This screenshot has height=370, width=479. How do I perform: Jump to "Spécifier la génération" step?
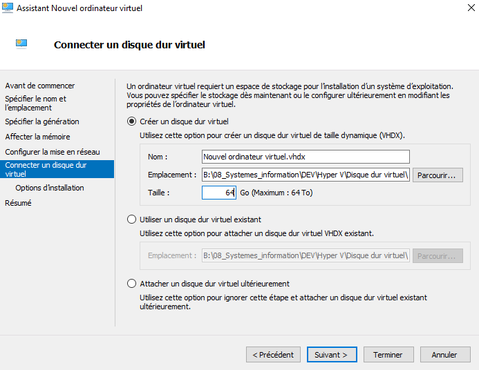[42, 121]
